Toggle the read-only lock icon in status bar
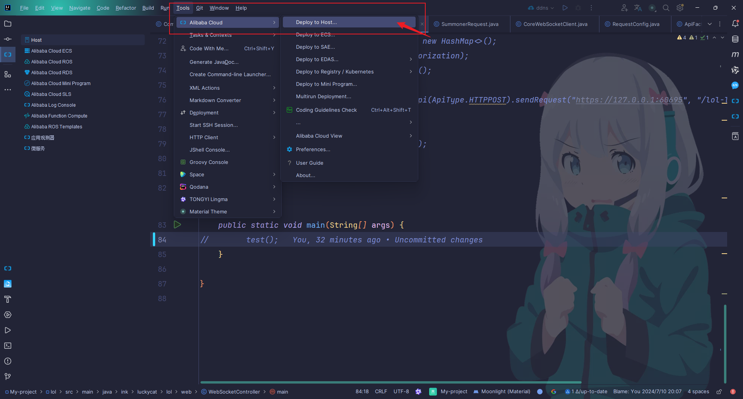 click(719, 392)
